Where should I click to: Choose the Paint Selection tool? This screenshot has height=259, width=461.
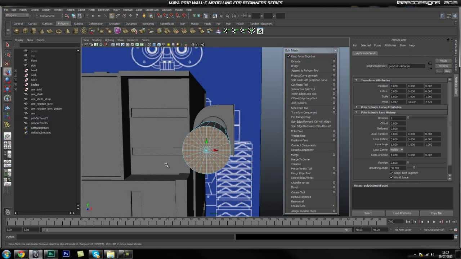pos(7,63)
